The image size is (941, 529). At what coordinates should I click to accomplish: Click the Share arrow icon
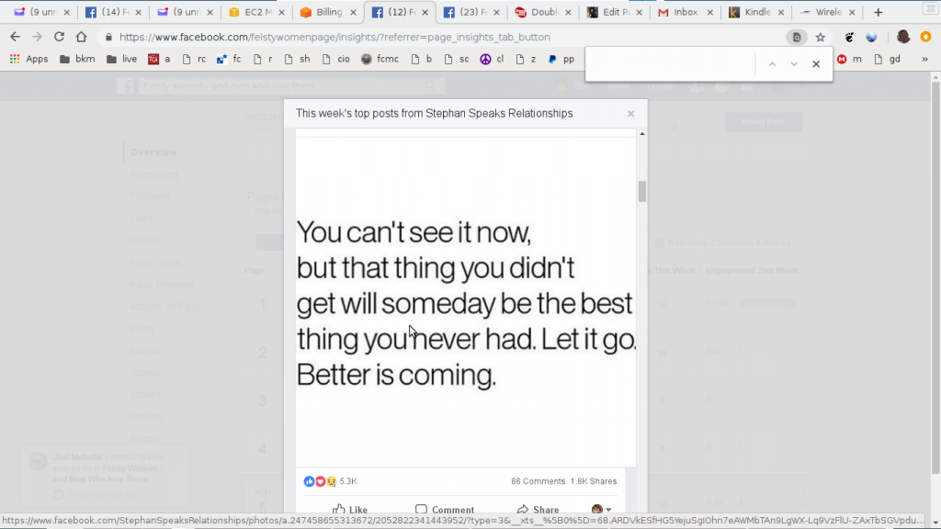click(x=523, y=509)
